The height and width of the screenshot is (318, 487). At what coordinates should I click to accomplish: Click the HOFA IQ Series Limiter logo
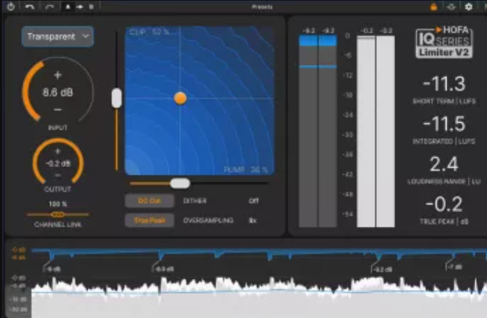click(x=444, y=42)
